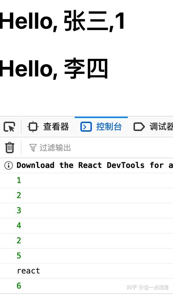Open the 调试器 debugger tab
173x295 pixels.
point(153,127)
